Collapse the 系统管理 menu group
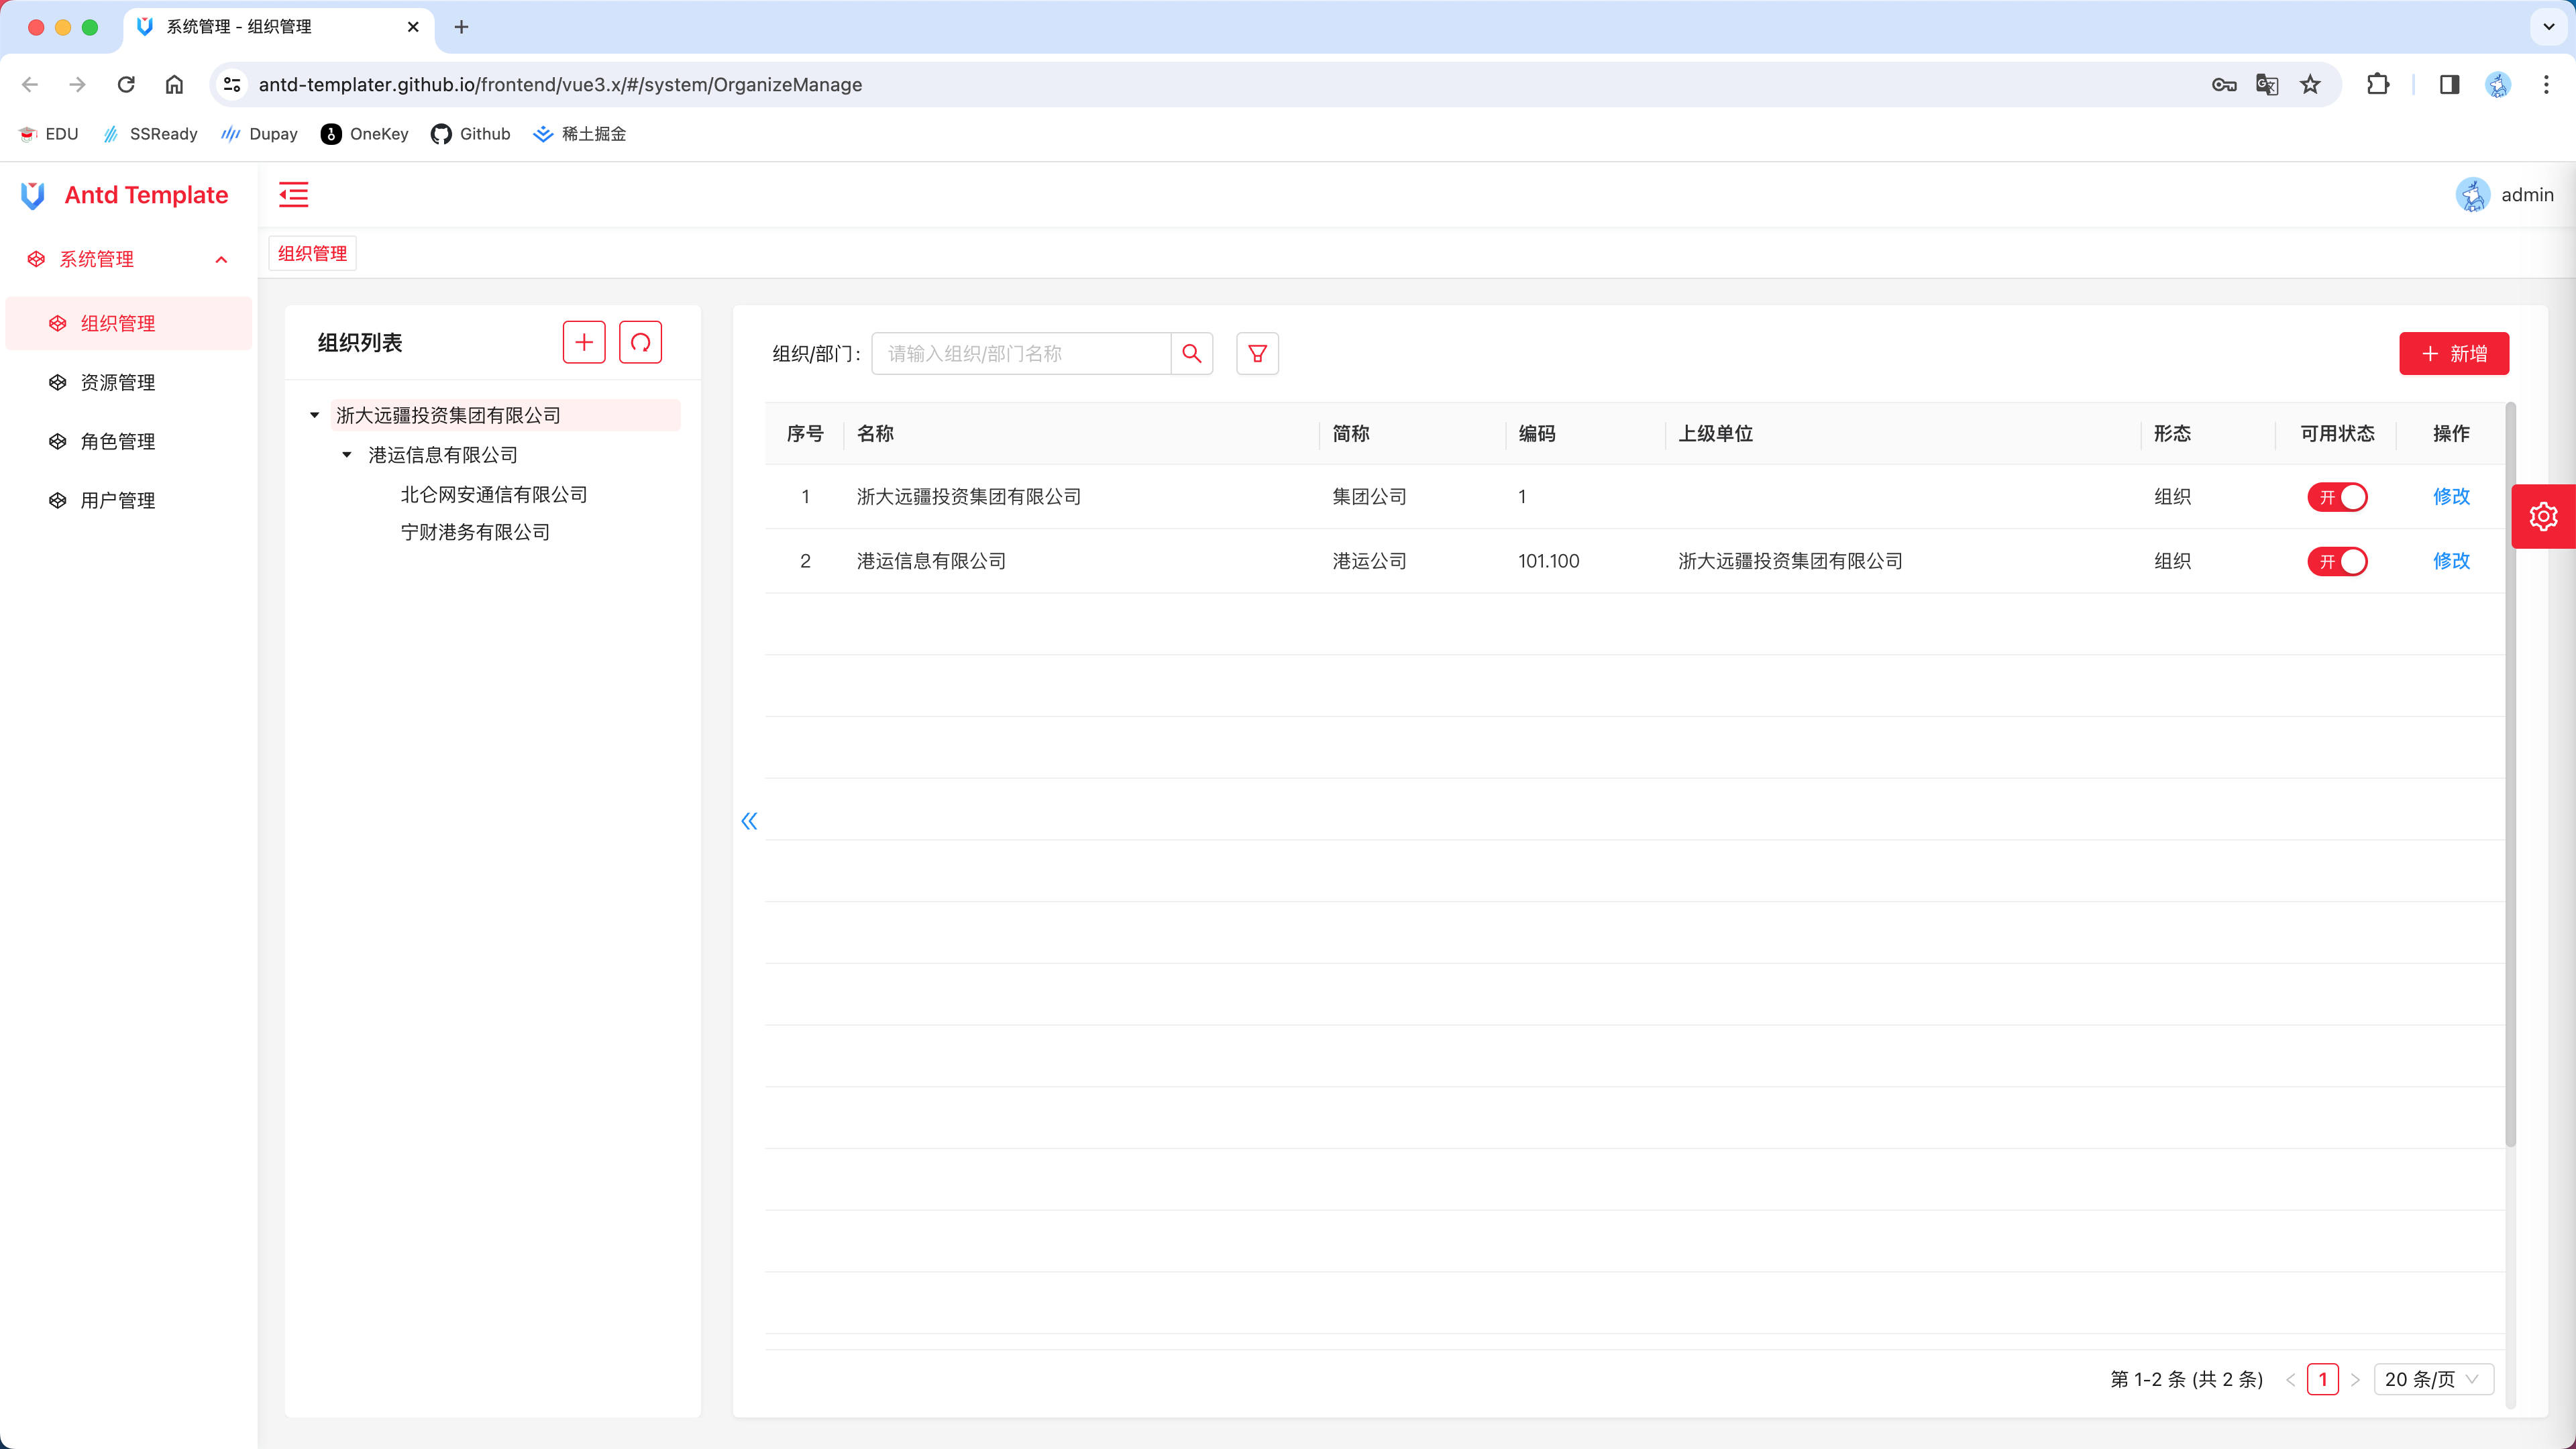This screenshot has height=1449, width=2576. tap(128, 259)
